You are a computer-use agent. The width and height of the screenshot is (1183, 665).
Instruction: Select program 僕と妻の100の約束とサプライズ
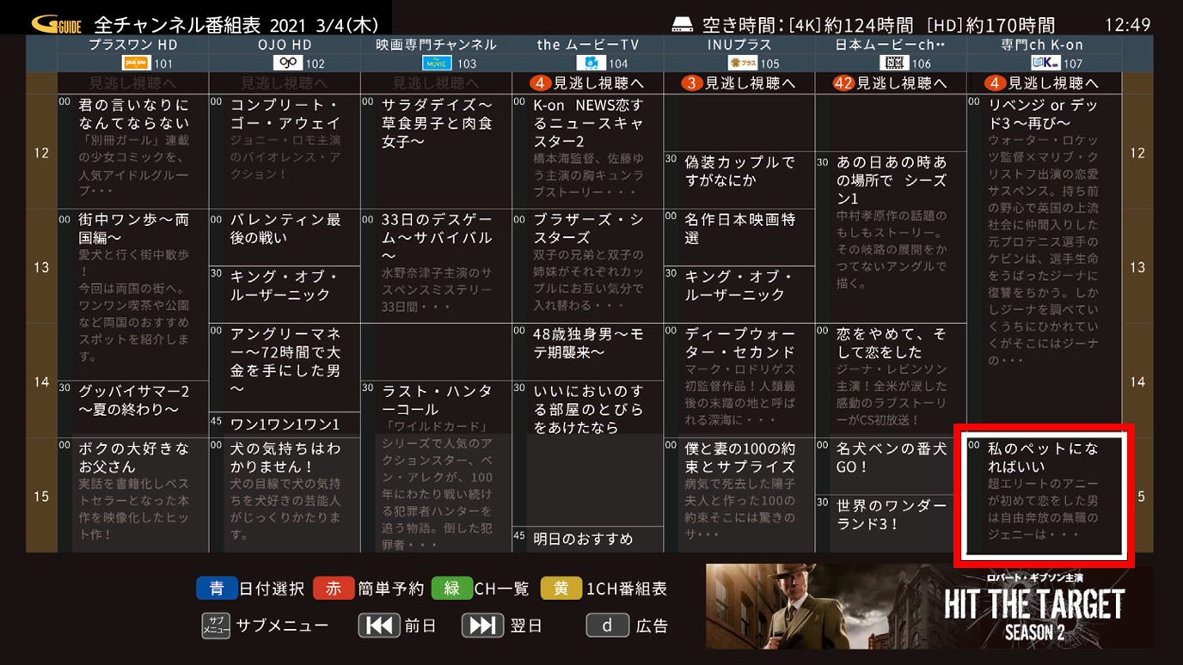coord(739,495)
